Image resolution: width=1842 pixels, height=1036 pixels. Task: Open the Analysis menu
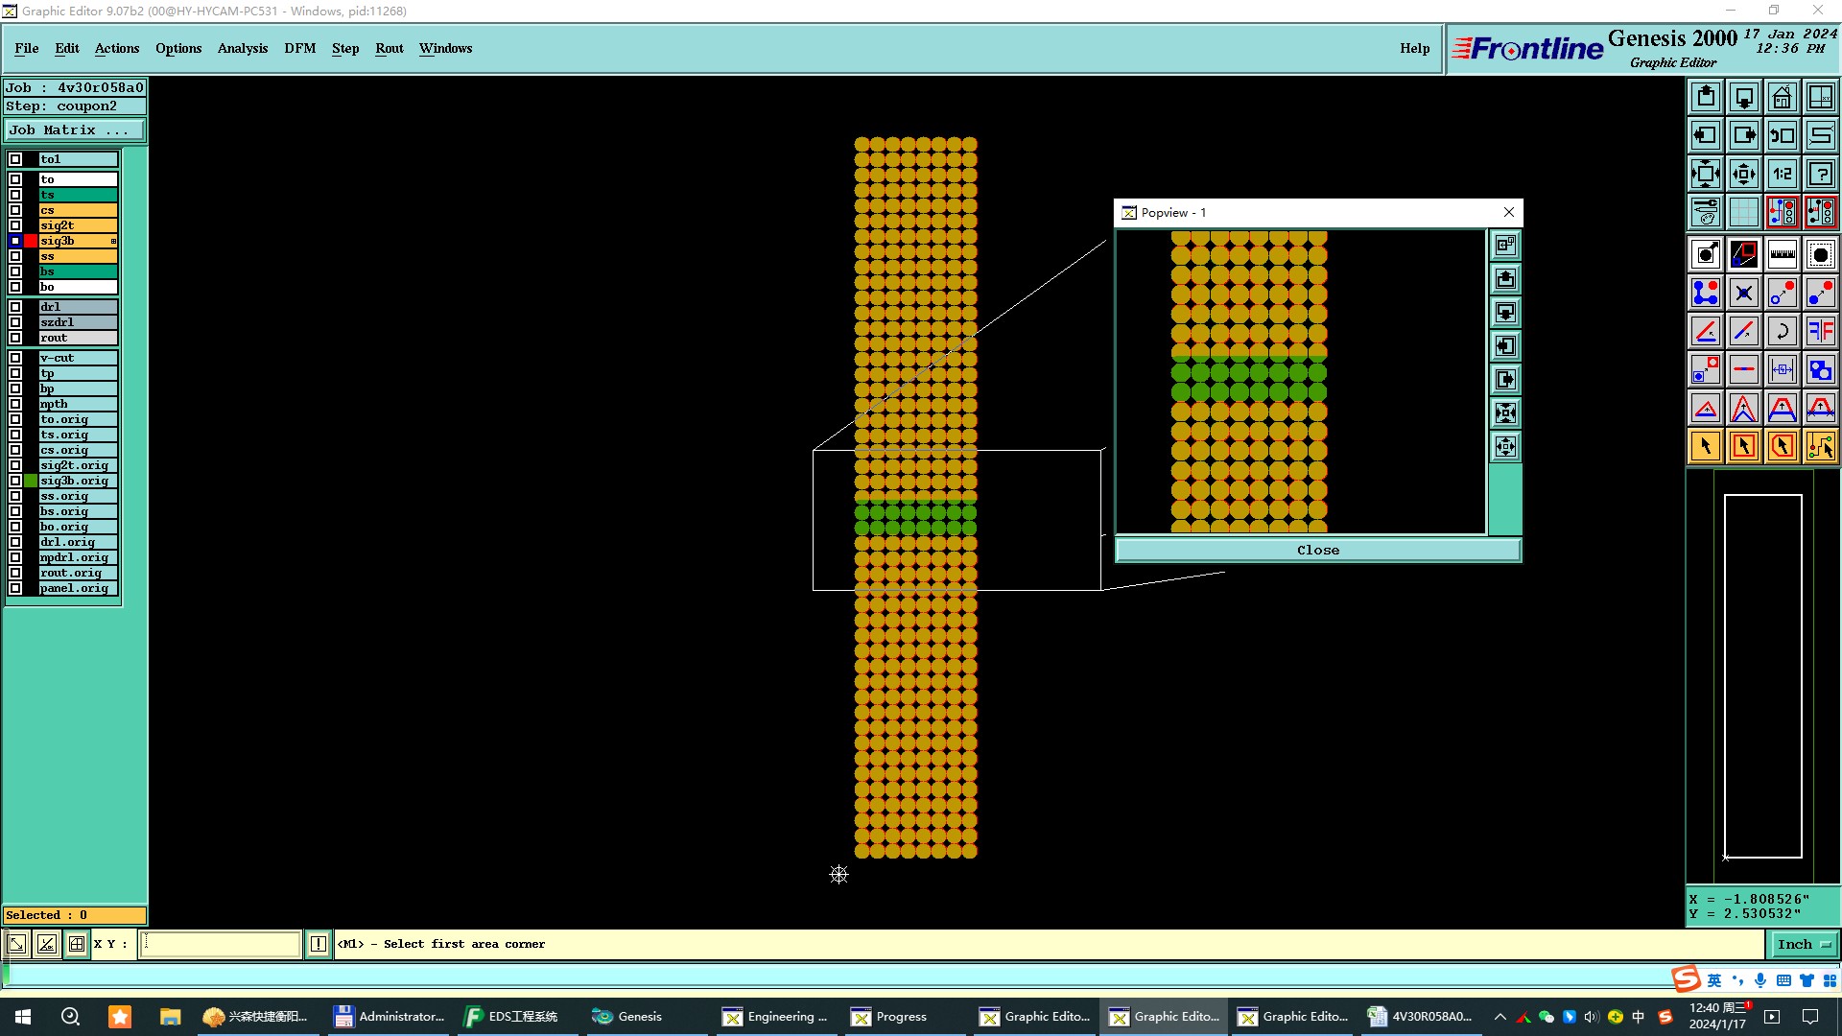[242, 48]
